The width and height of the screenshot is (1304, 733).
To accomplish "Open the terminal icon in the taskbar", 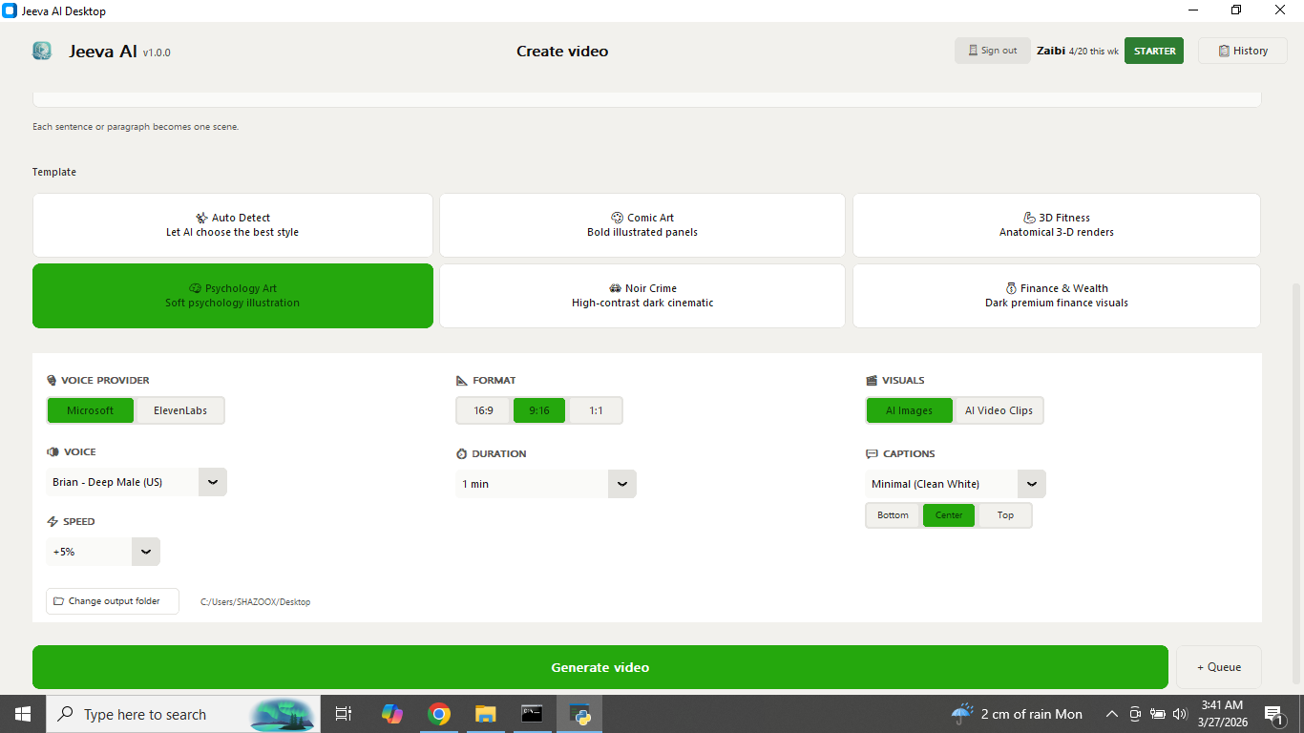I will click(x=533, y=714).
